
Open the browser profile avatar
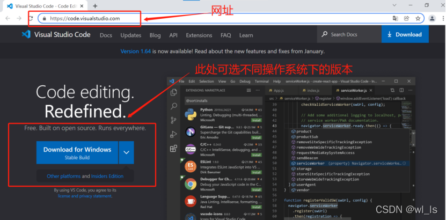tap(433, 18)
